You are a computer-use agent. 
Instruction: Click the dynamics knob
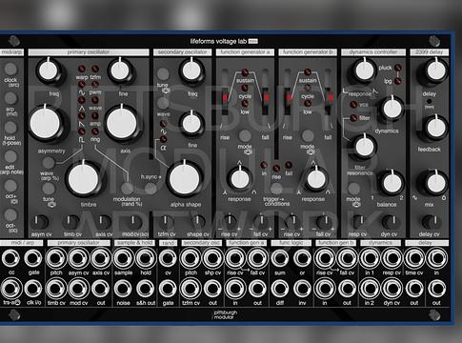(x=392, y=109)
